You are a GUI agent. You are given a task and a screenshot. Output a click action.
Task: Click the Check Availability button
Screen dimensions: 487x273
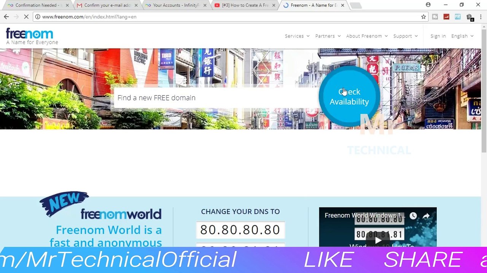349,97
